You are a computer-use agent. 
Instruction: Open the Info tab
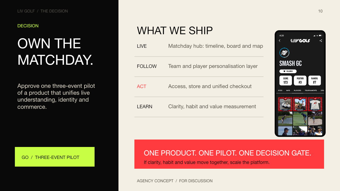[x=288, y=90]
